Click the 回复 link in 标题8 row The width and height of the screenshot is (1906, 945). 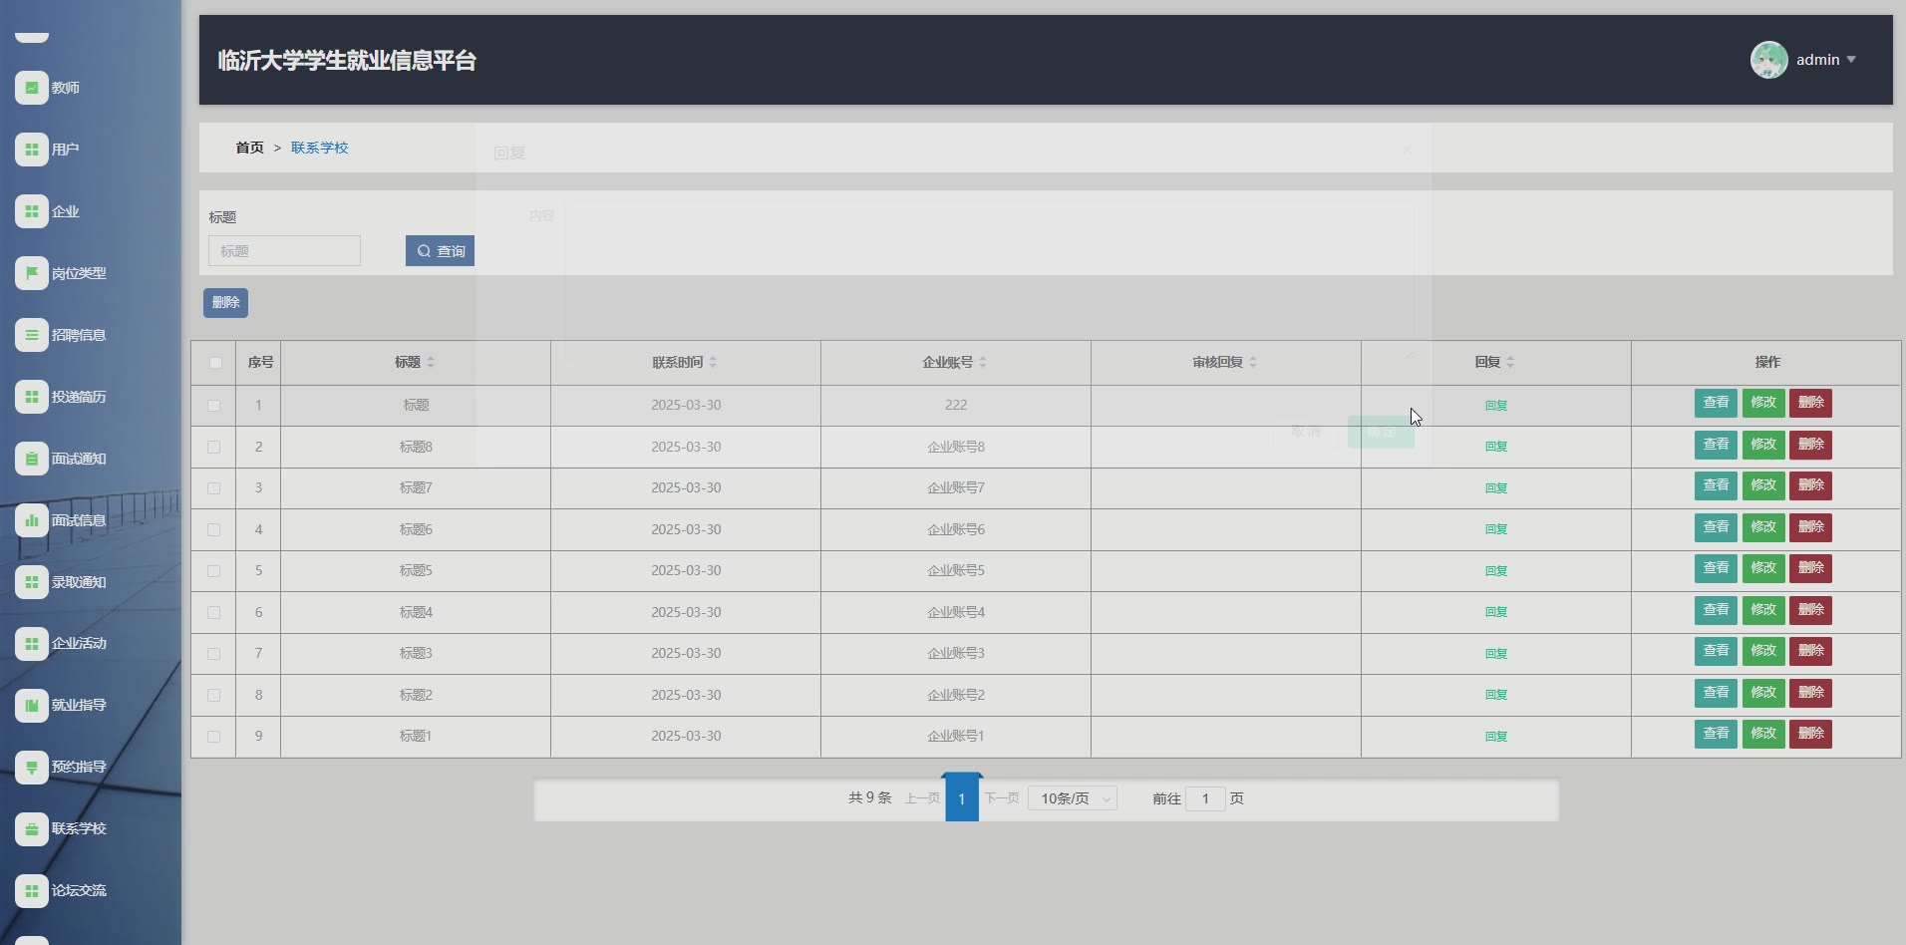[1496, 447]
